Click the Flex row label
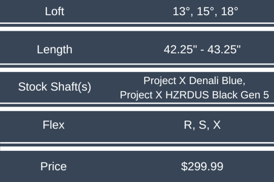This screenshot has height=182, width=274. pos(54,125)
